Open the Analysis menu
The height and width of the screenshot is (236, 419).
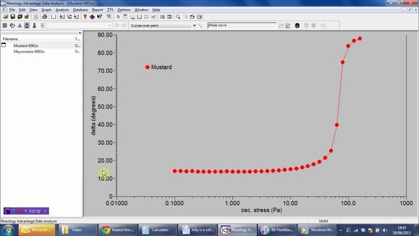[x=62, y=10]
